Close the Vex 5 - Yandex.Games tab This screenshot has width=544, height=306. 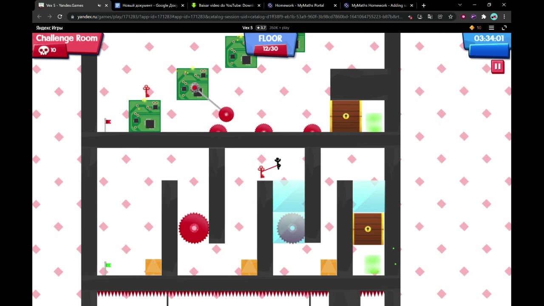coord(106,6)
